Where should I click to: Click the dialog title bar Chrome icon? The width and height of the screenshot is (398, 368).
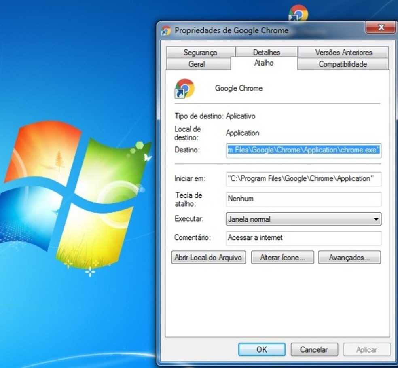coord(166,30)
